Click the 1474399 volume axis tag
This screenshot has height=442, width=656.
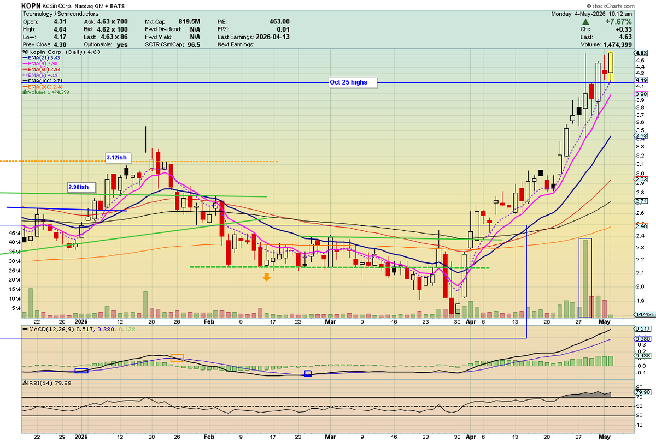coord(644,315)
